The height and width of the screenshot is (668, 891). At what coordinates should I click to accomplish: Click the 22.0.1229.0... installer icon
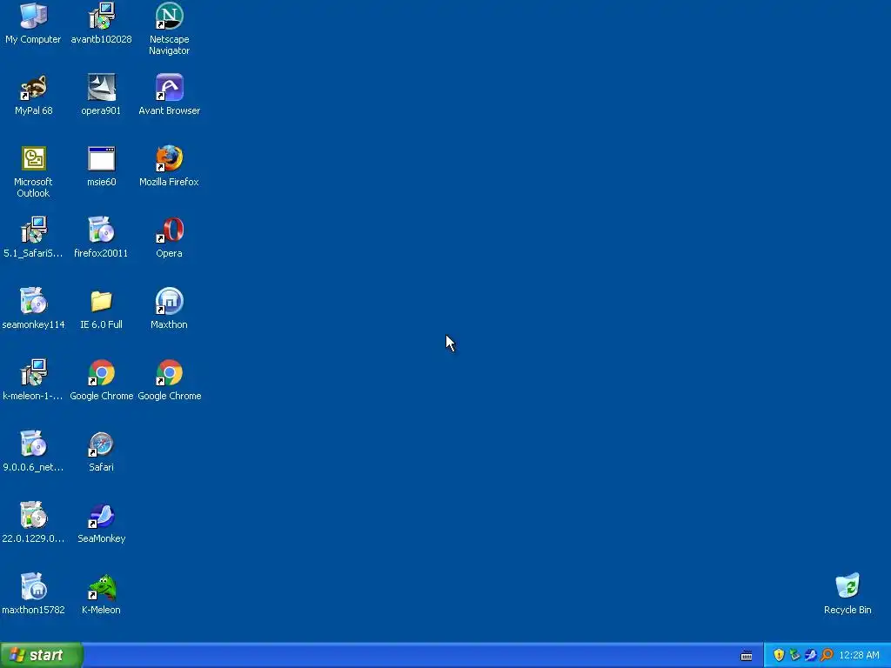coord(33,515)
